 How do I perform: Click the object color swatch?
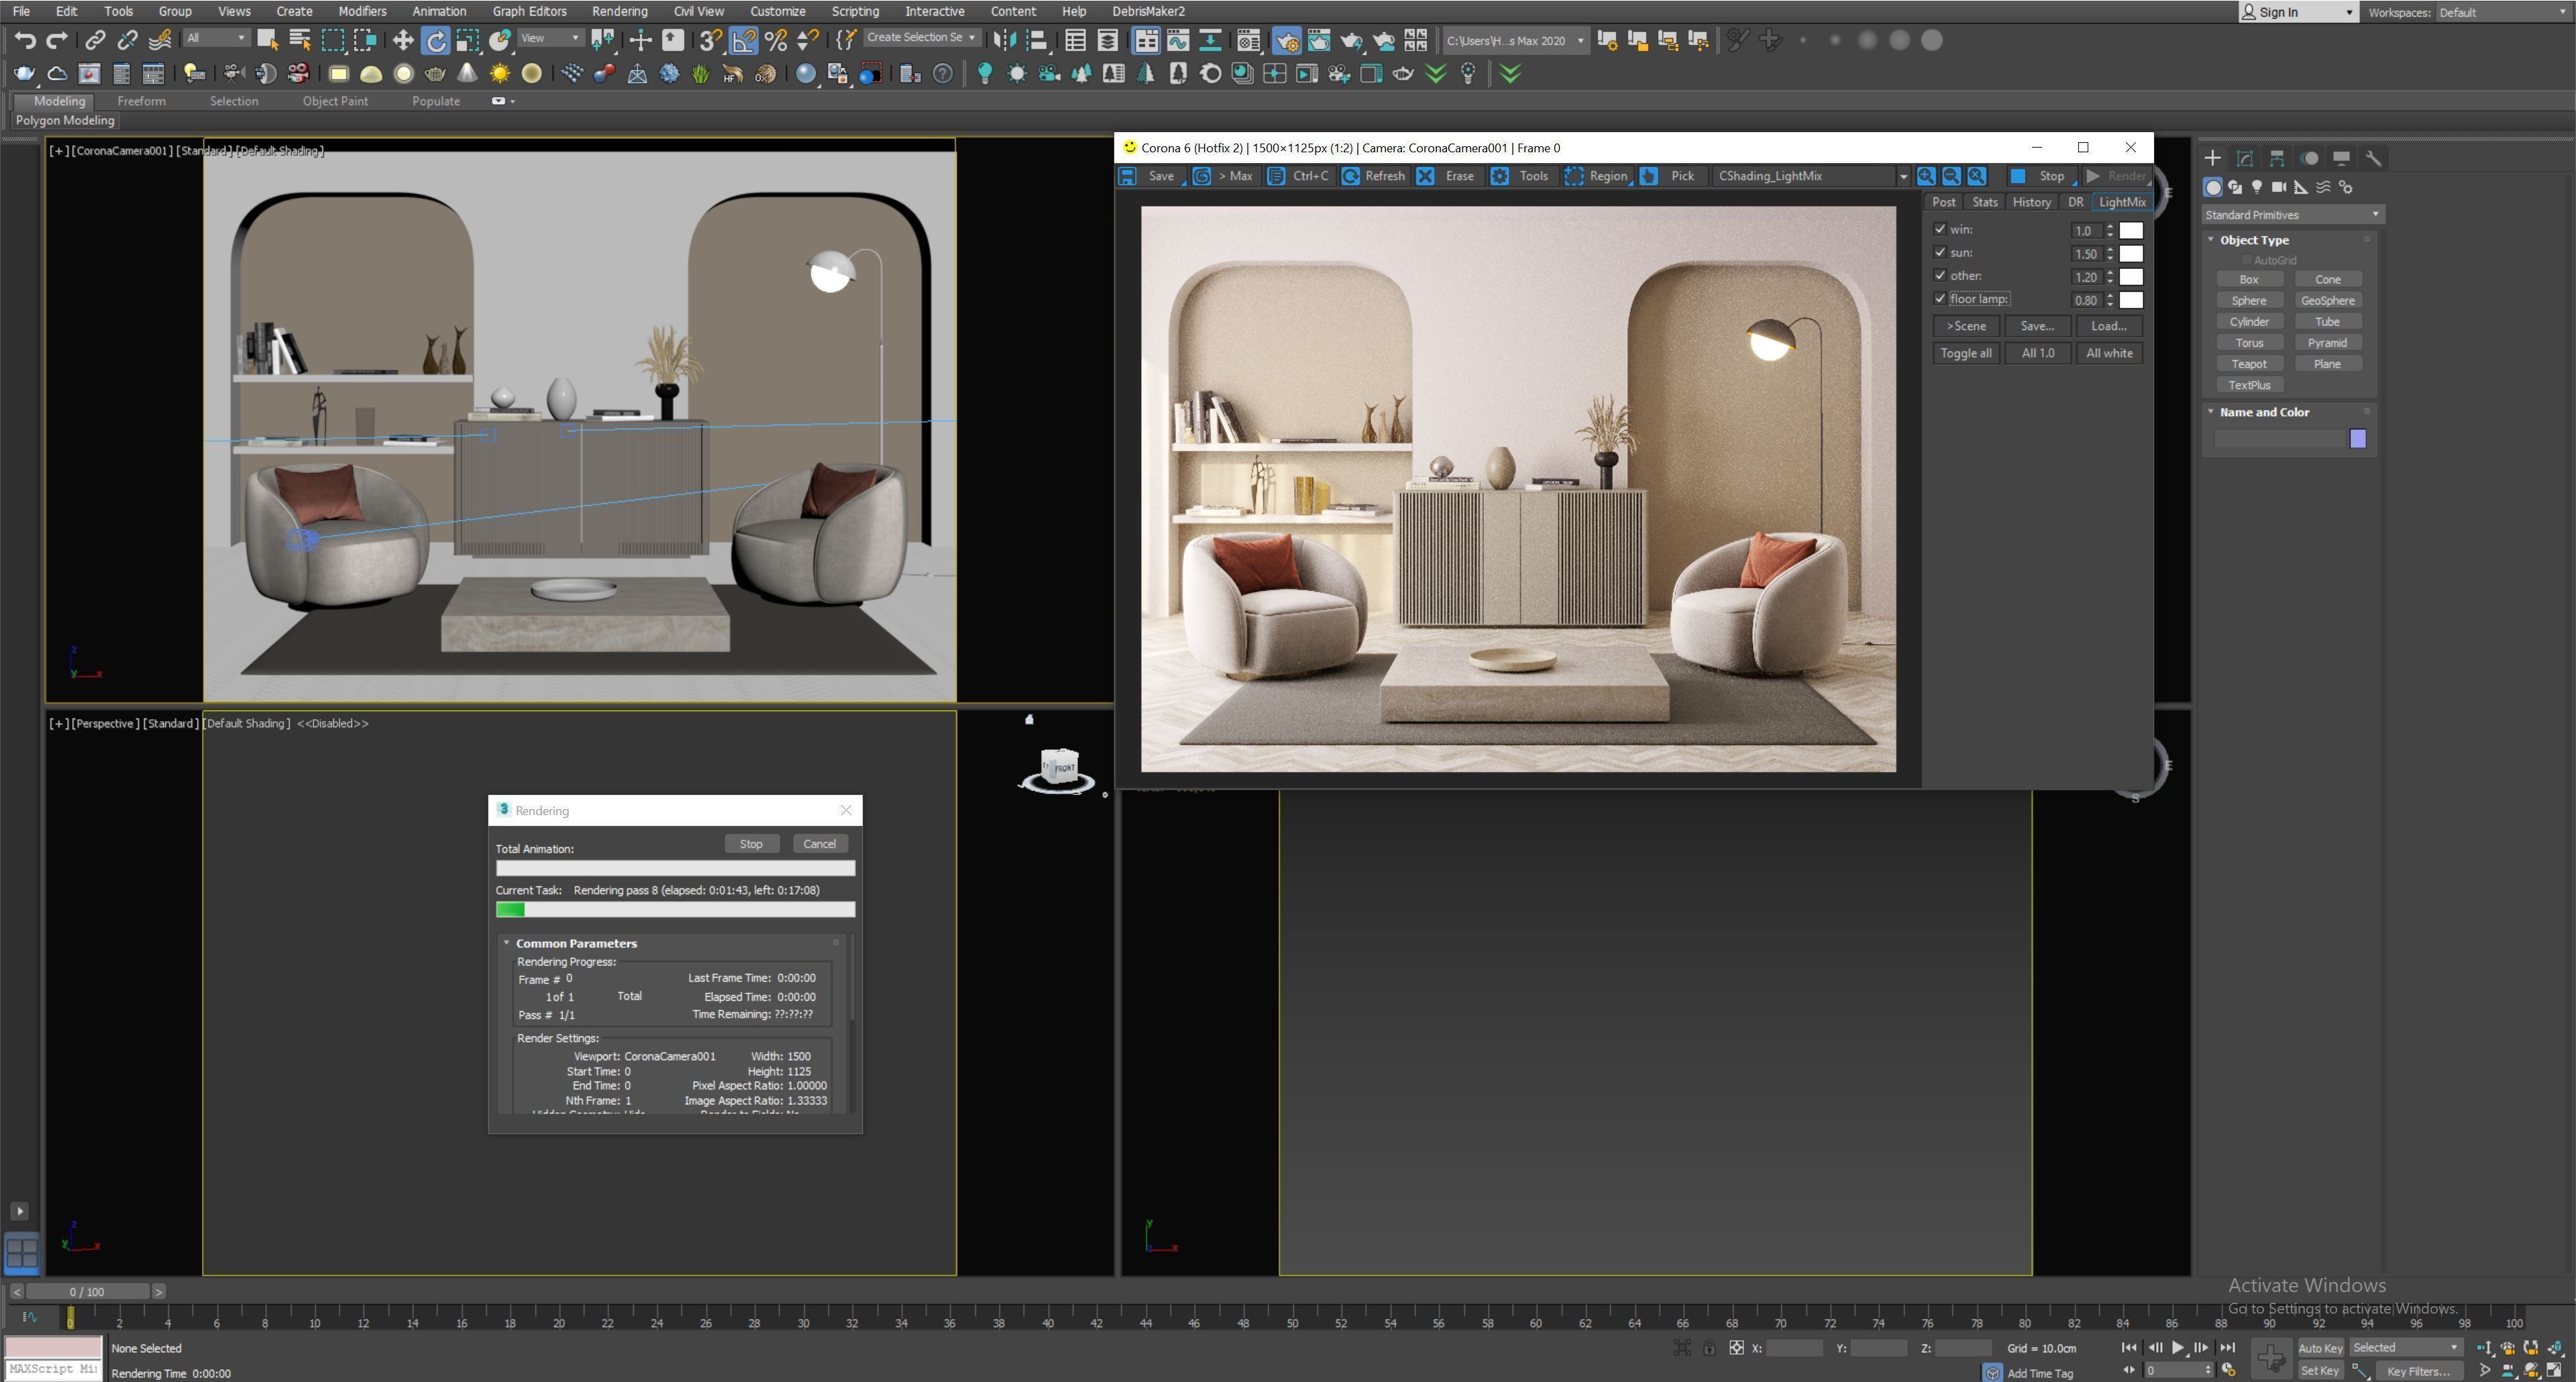tap(2357, 439)
